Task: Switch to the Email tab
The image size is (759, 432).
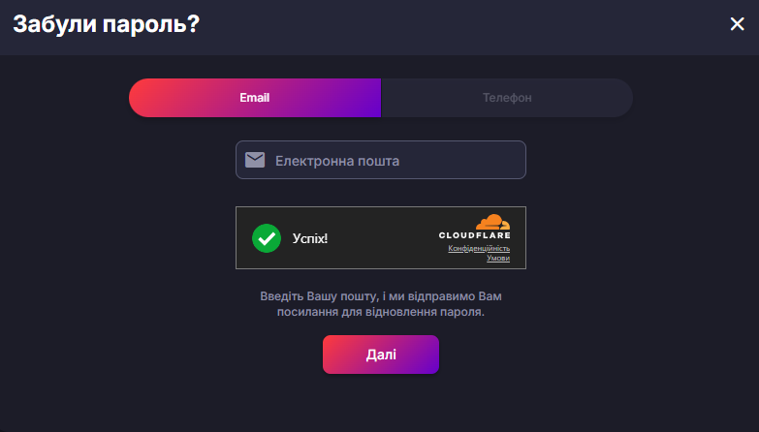Action: point(255,98)
